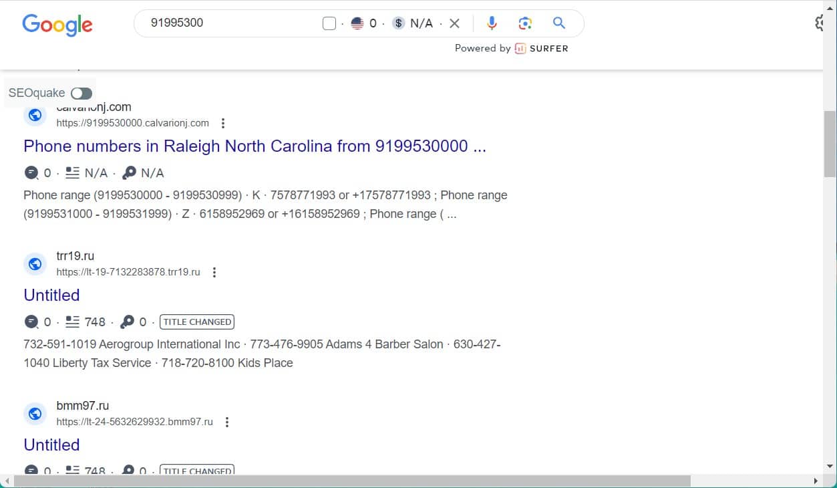Open Phone numbers in Raleigh North Carolina link
837x488 pixels.
coord(255,146)
